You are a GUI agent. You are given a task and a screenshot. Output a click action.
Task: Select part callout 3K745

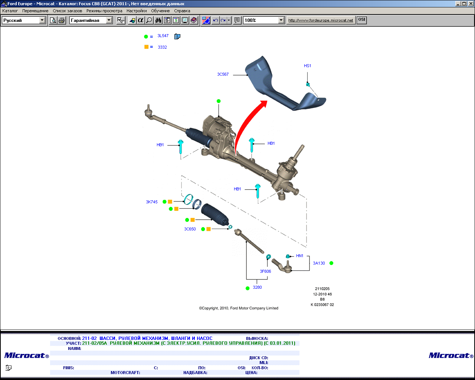pos(152,202)
